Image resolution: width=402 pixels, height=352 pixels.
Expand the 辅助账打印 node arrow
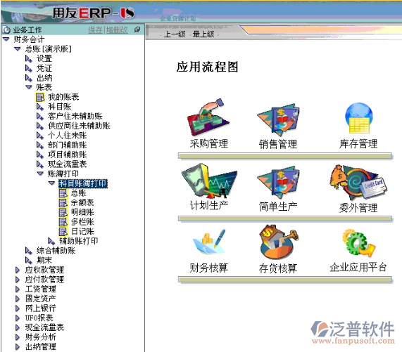coord(51,241)
